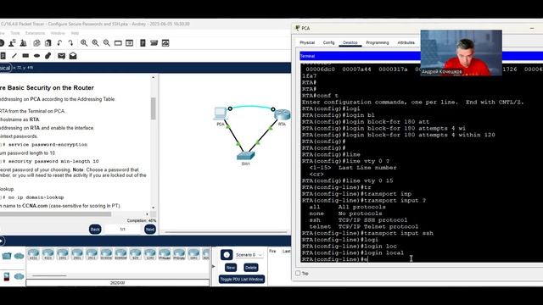The image size is (543, 305).
Task: Choose the 1841 router model
Action: coord(193,254)
